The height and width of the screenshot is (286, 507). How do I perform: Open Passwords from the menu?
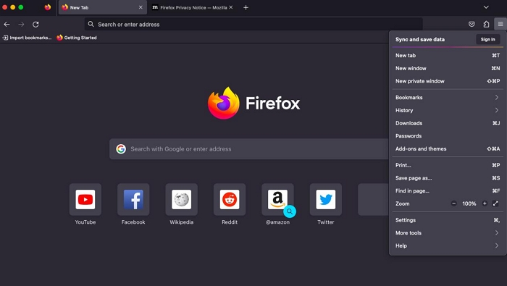tap(448, 136)
